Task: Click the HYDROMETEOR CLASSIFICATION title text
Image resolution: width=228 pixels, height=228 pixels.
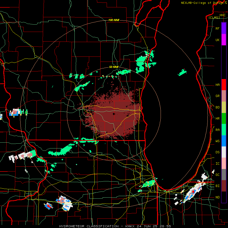Action: 89,226
